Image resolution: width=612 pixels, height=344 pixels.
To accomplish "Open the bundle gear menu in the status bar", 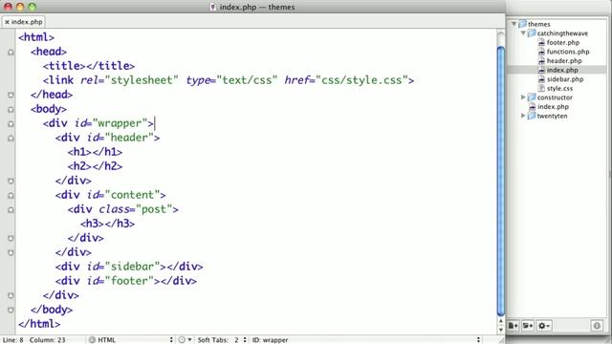I will (x=185, y=340).
